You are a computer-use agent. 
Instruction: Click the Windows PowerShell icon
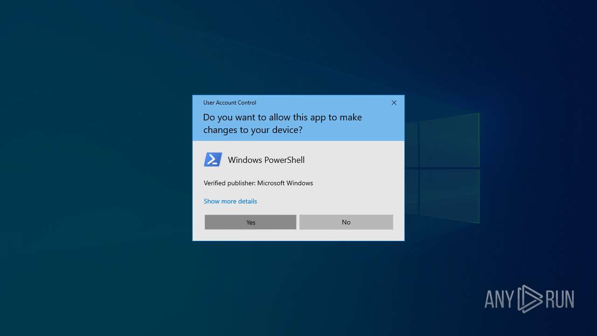tap(213, 160)
